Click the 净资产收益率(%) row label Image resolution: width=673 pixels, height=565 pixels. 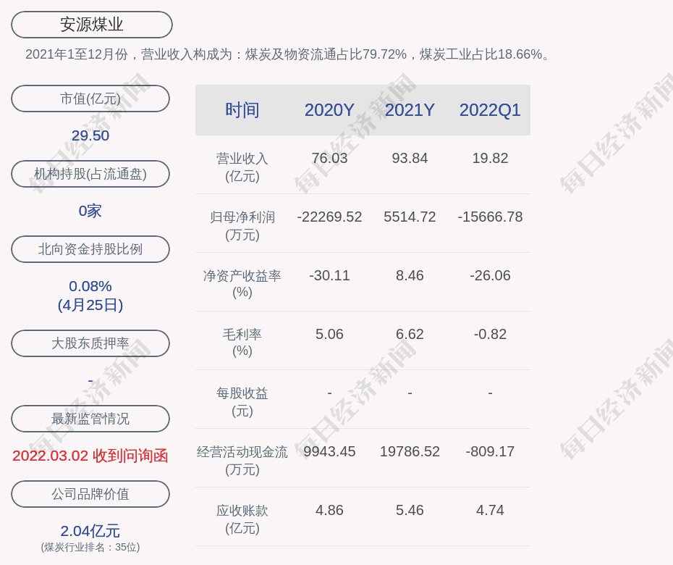pos(242,284)
